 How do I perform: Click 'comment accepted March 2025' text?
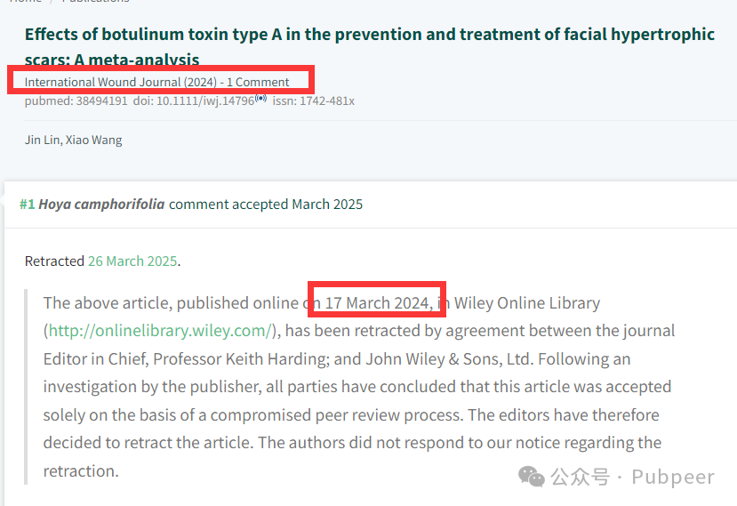pyautogui.click(x=266, y=205)
